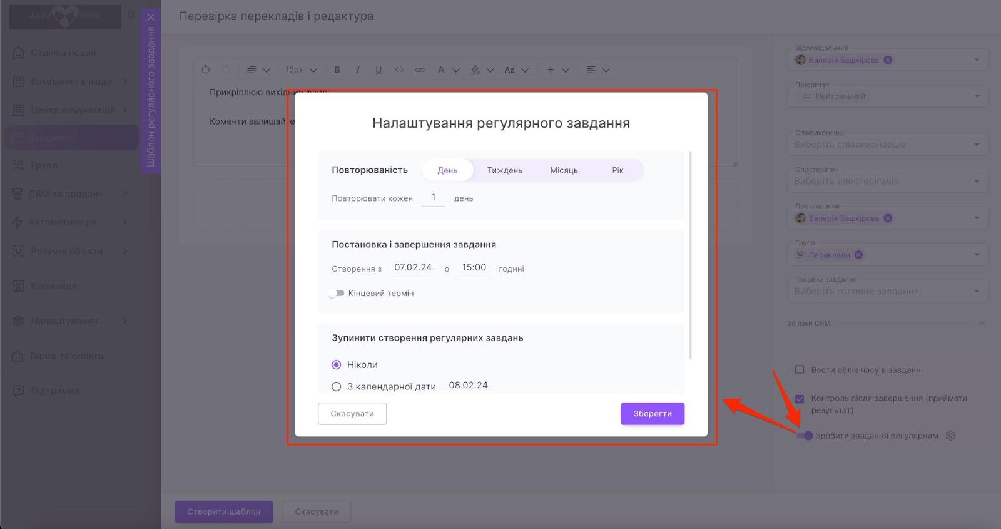
Task: Insert hyperlink via chain icon
Action: (x=420, y=69)
